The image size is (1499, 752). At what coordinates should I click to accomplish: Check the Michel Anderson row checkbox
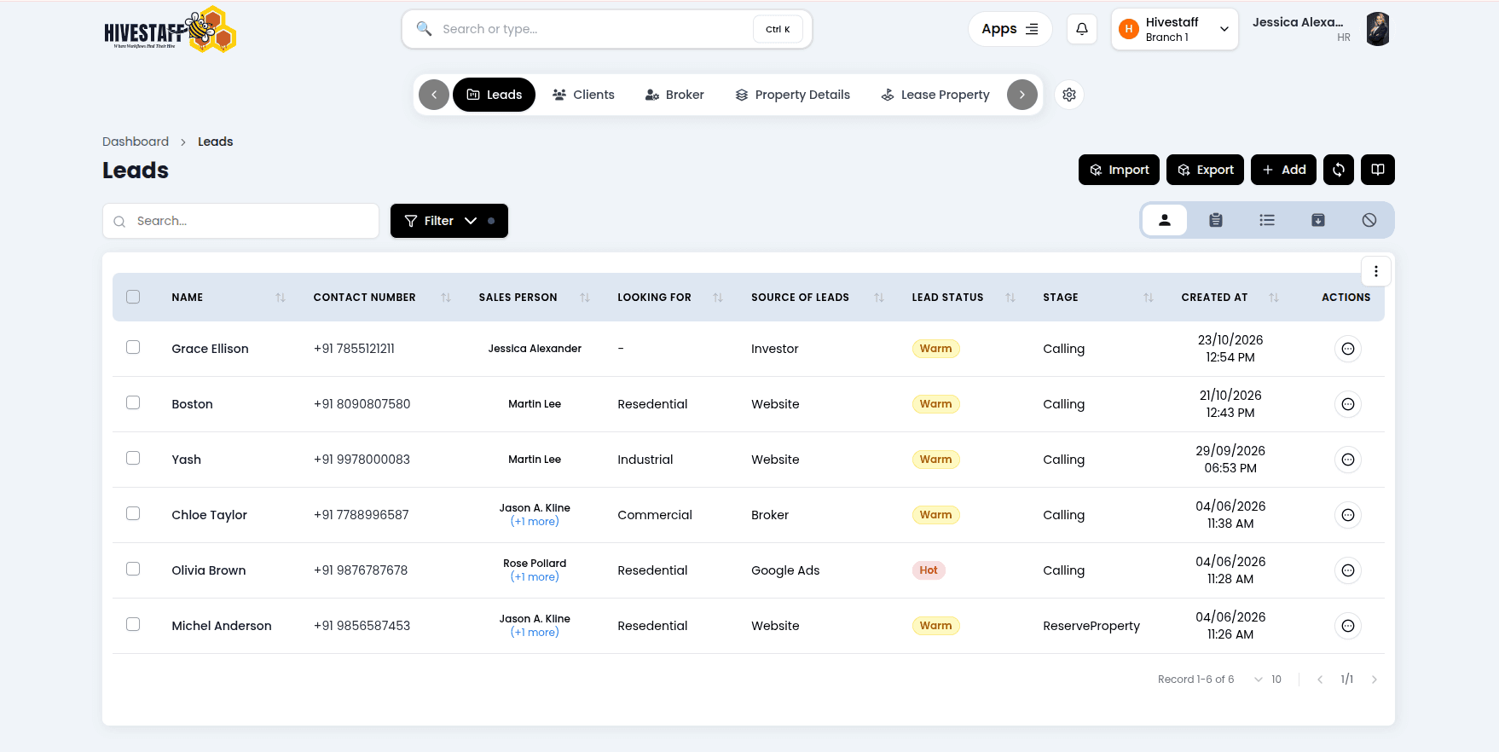click(133, 624)
